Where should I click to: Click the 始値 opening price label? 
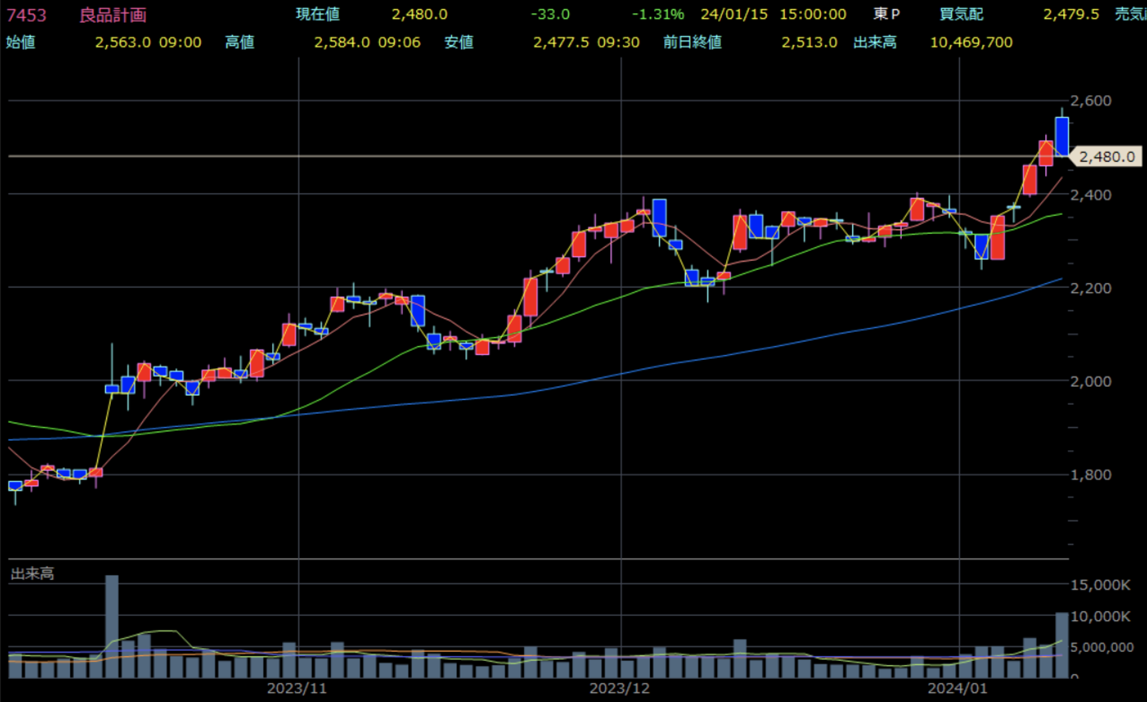pyautogui.click(x=21, y=42)
